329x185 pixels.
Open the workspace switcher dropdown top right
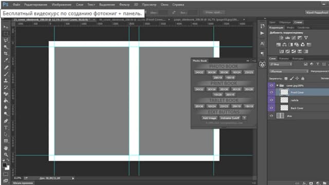317,12
